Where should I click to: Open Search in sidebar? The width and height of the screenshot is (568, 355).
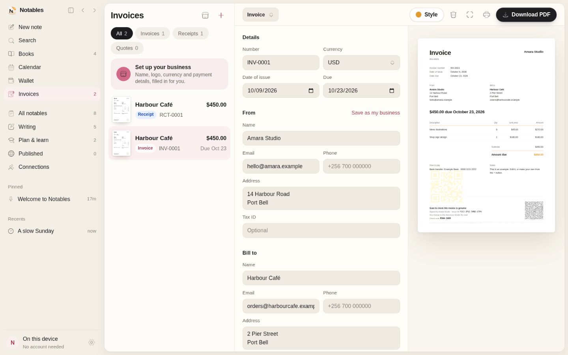(x=52, y=41)
